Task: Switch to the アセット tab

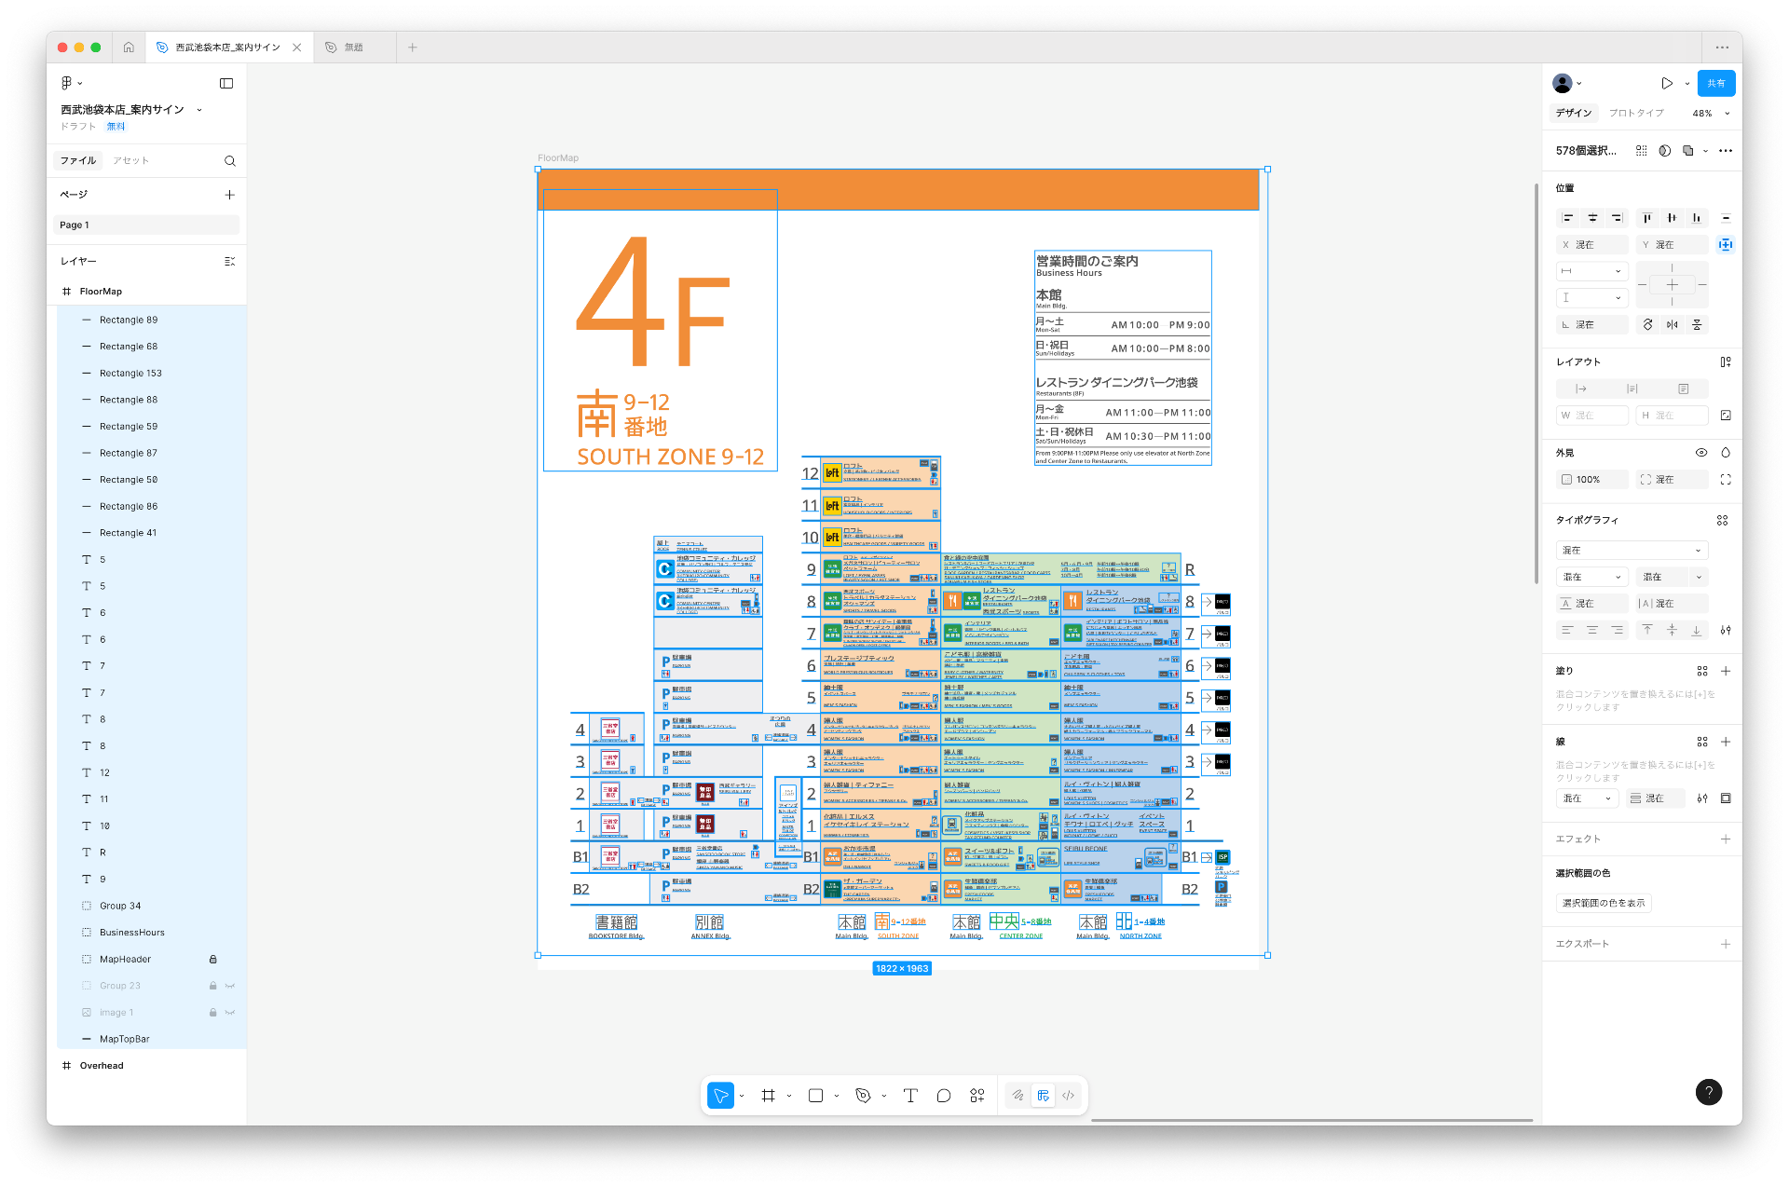Action: point(130,160)
